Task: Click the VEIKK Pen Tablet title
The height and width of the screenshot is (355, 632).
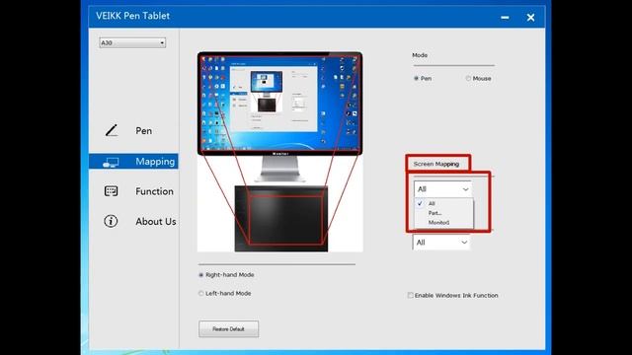Action: click(132, 16)
